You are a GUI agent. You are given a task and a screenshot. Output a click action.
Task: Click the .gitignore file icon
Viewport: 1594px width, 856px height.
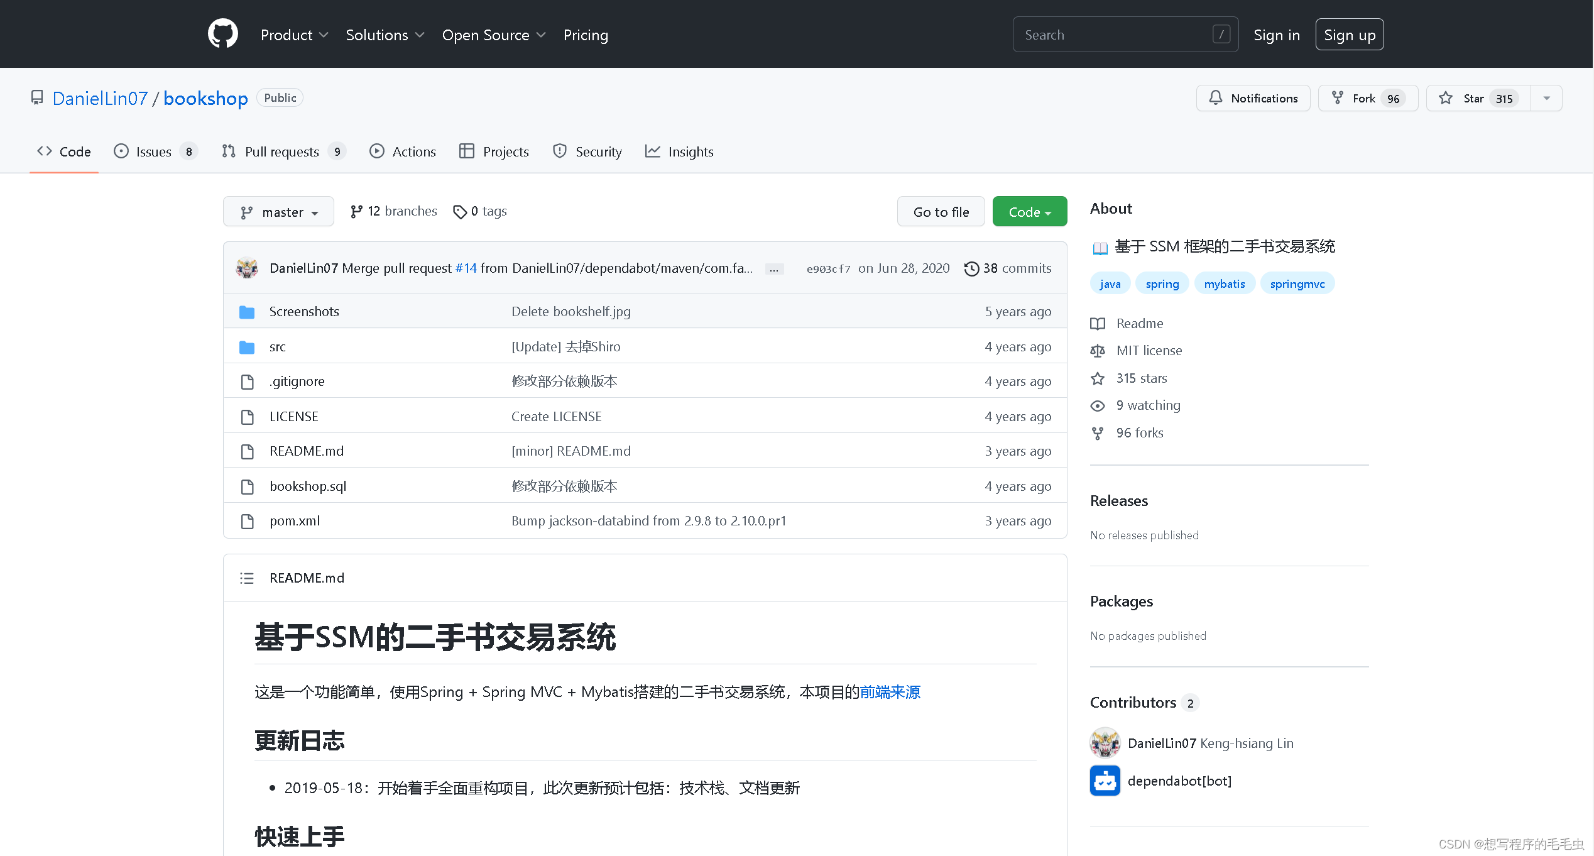(248, 381)
